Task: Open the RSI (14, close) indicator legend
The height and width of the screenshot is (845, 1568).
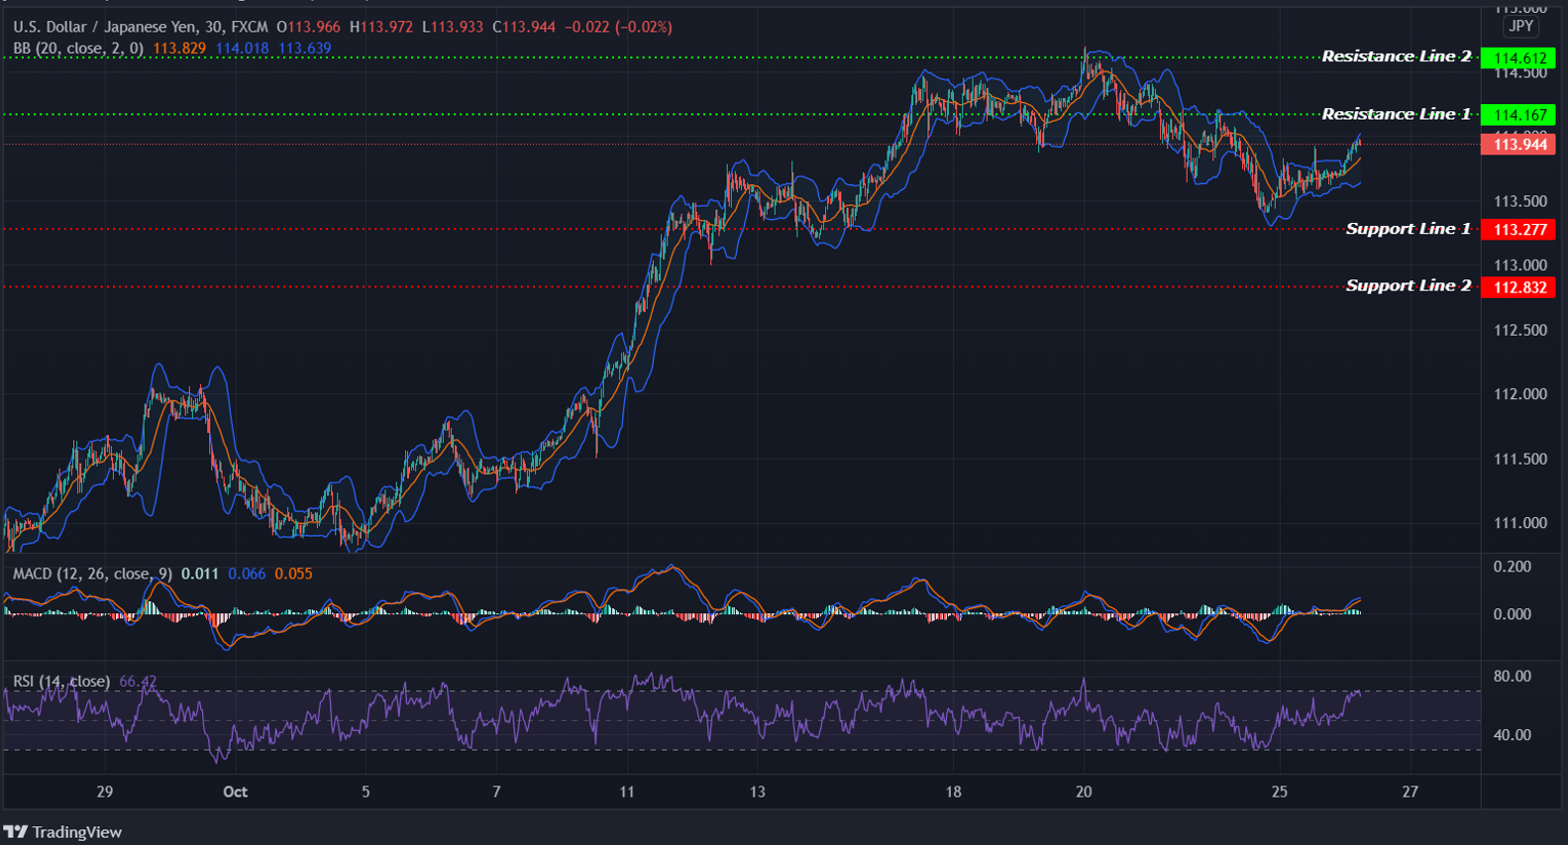Action: (x=61, y=682)
